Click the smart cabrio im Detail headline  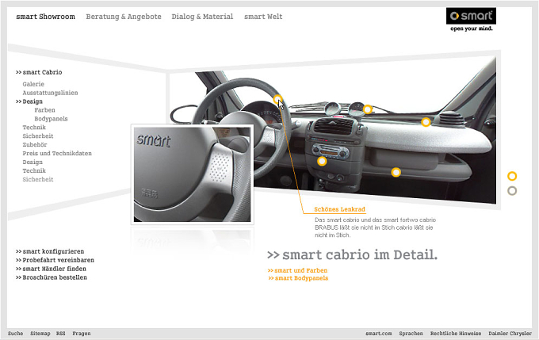pyautogui.click(x=353, y=254)
